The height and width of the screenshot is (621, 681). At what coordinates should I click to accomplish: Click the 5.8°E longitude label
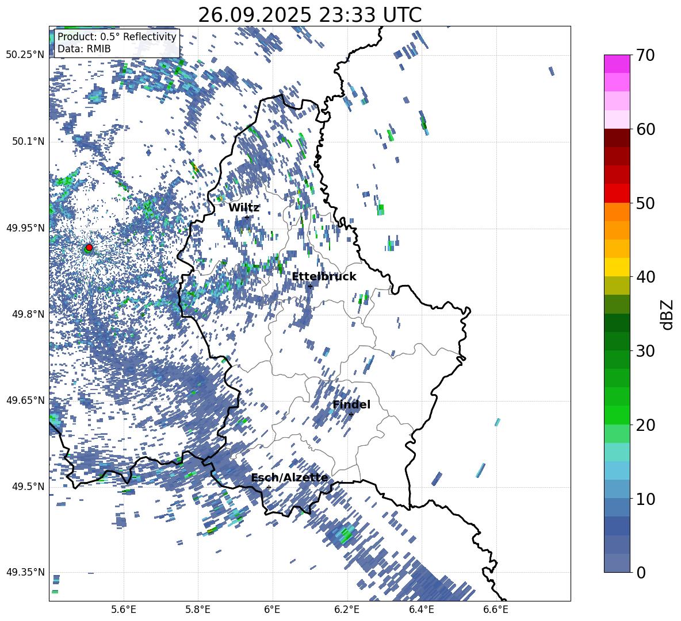tap(198, 610)
